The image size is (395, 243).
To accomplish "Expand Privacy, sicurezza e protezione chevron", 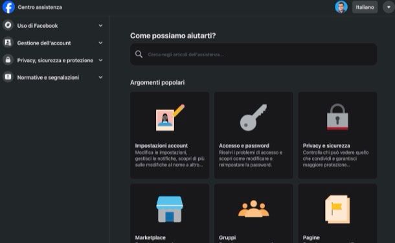I will (100, 60).
